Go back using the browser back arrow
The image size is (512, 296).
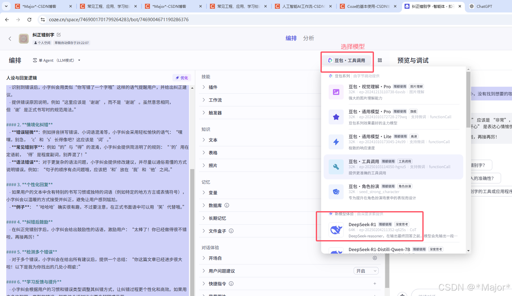click(x=7, y=20)
